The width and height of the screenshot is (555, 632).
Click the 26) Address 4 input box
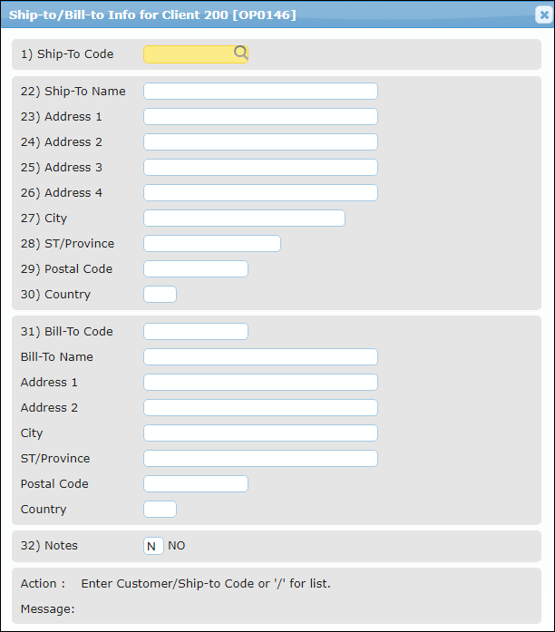click(260, 192)
